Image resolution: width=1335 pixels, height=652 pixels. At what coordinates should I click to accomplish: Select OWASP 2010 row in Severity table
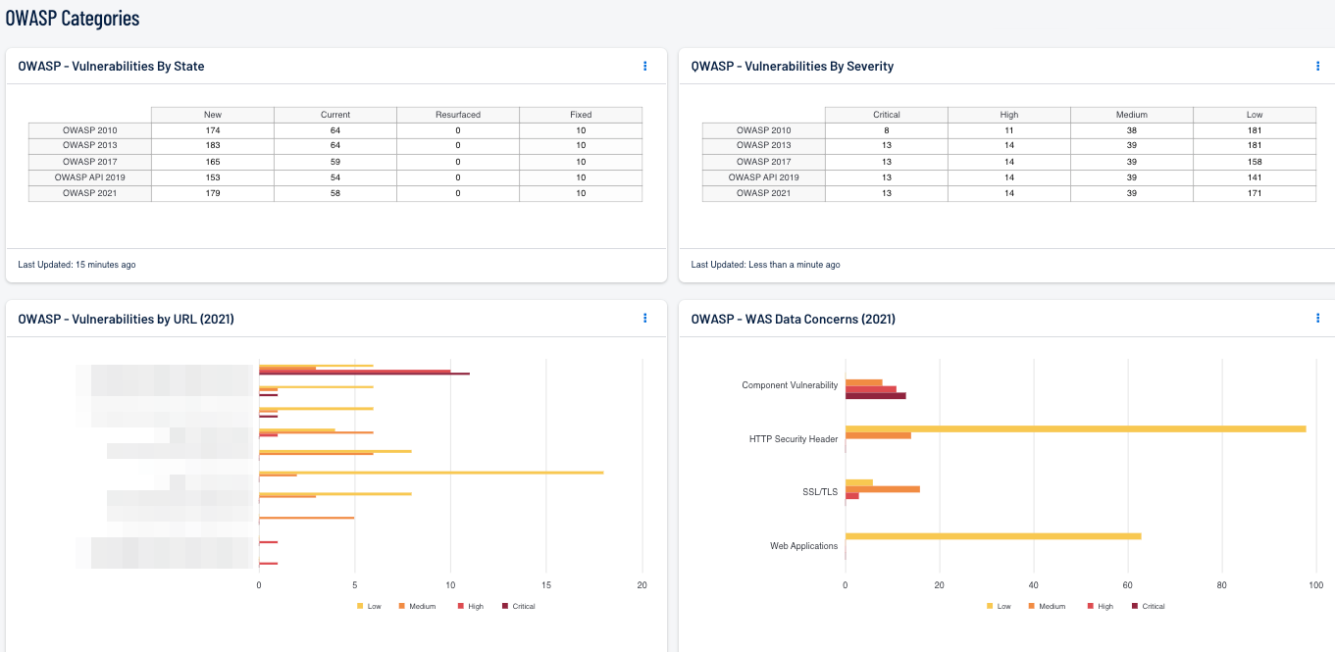[1009, 130]
